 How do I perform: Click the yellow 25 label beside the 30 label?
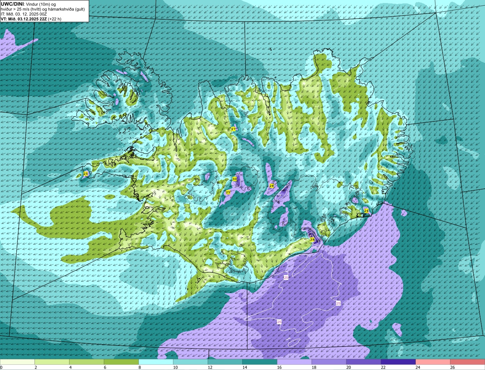(x=228, y=192)
